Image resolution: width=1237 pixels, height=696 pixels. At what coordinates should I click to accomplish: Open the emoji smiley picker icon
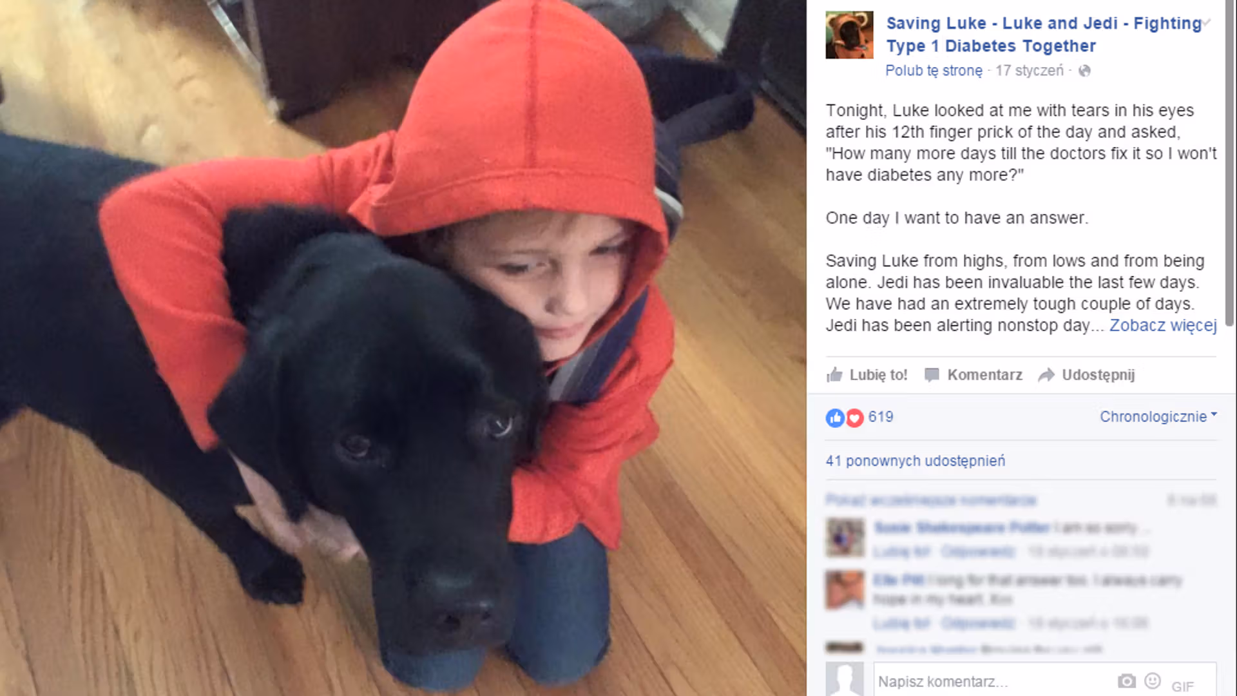1153,681
